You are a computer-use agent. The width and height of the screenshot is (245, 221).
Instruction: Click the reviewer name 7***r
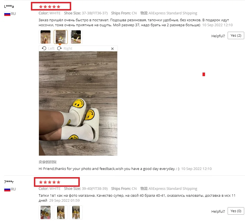click(9, 182)
